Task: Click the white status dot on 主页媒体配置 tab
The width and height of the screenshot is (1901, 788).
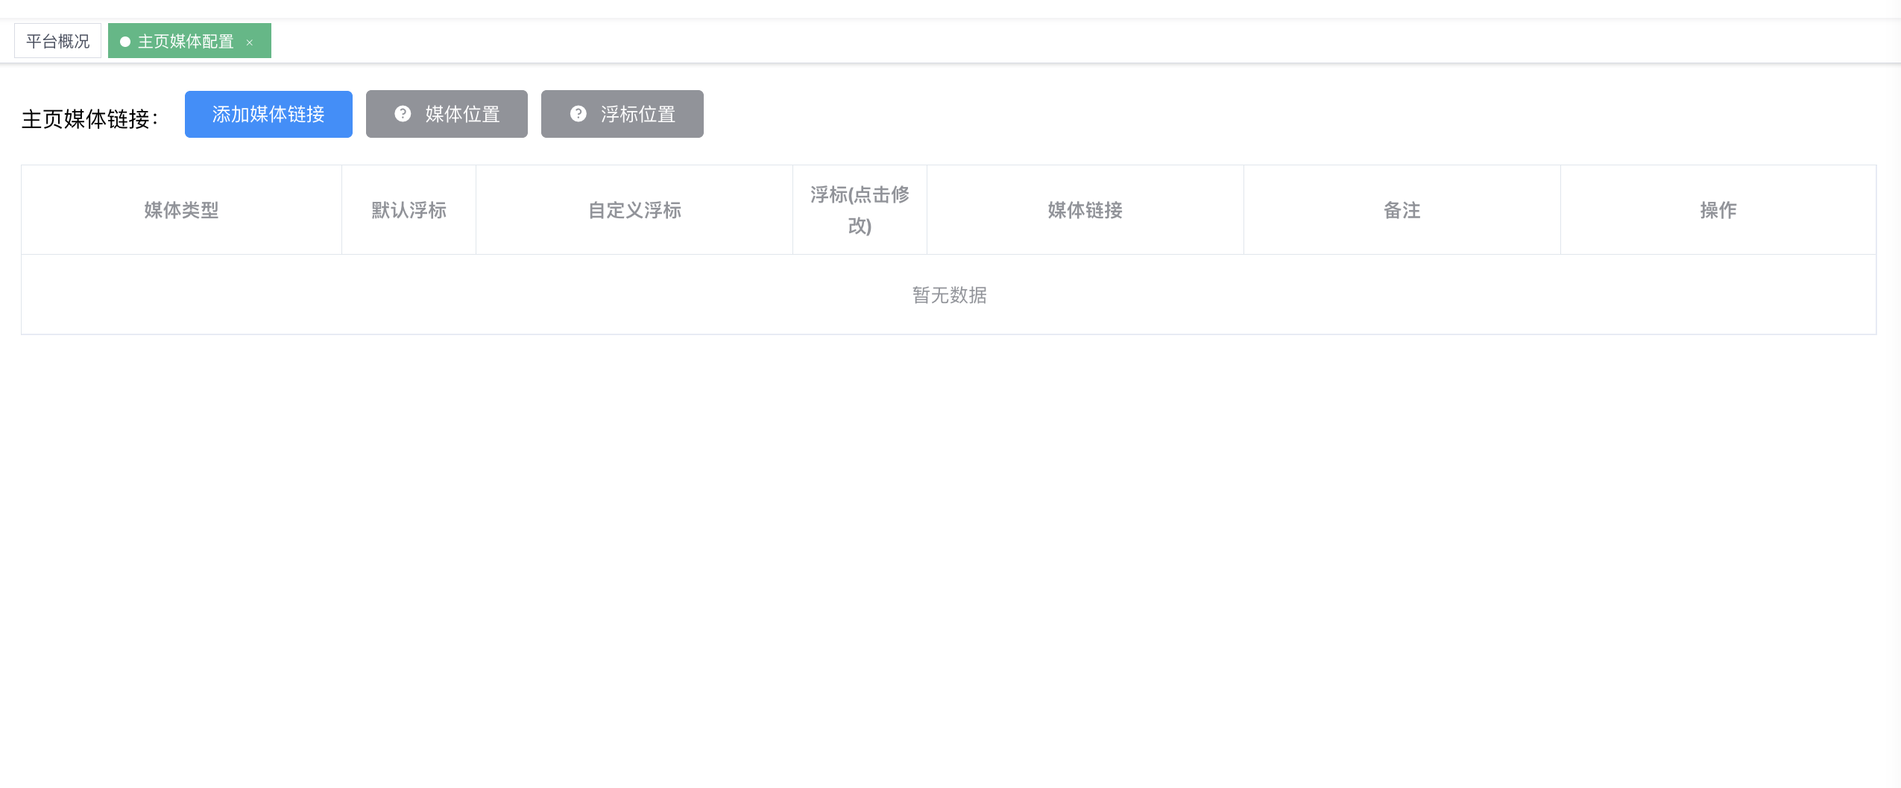Action: click(x=125, y=42)
